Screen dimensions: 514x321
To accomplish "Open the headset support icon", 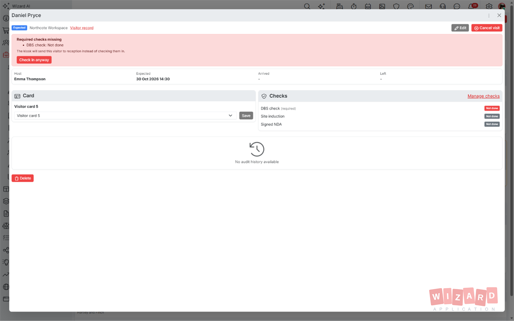I will coord(443,6).
